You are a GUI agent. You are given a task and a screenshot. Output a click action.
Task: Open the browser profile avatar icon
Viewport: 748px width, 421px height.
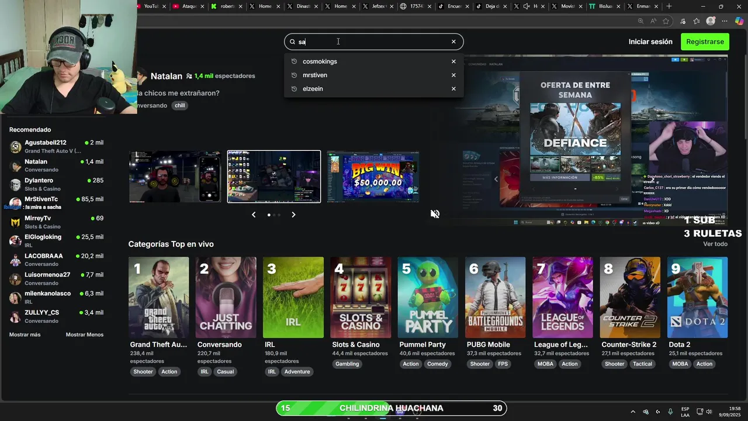tap(711, 21)
